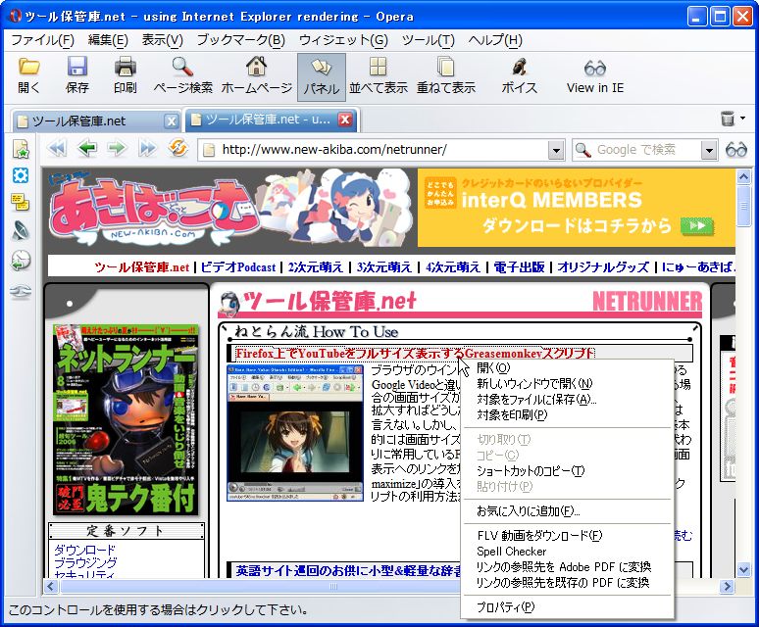Click the Netrunner magazine cover image
Screen dimensions: 759x627
126,419
